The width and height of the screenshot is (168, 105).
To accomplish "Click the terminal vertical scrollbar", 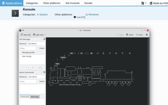I will pyautogui.click(x=148, y=71).
